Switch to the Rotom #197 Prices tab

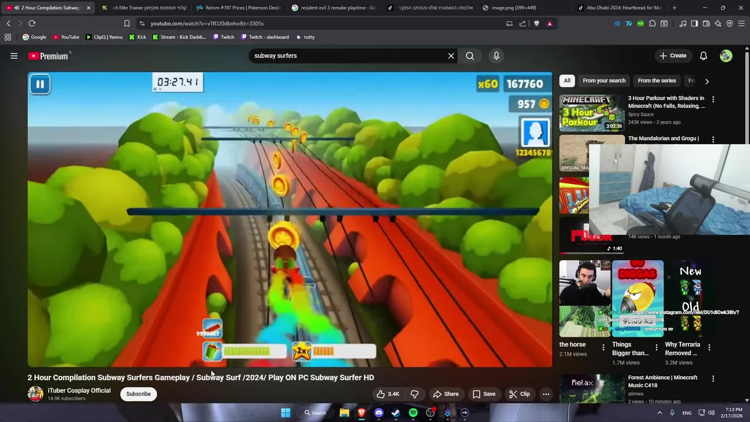click(x=238, y=8)
